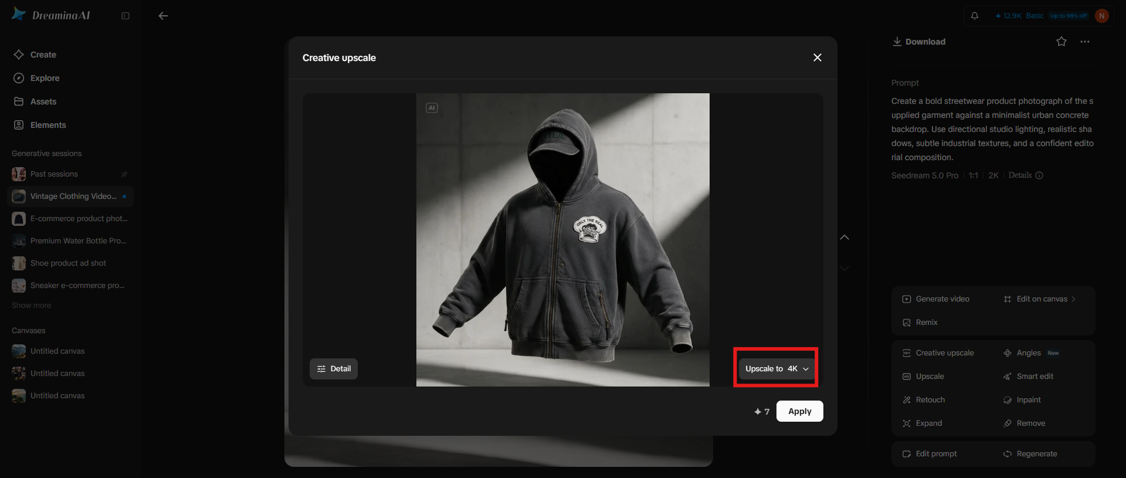Click Generate video option
Image resolution: width=1126 pixels, height=478 pixels.
pos(936,299)
